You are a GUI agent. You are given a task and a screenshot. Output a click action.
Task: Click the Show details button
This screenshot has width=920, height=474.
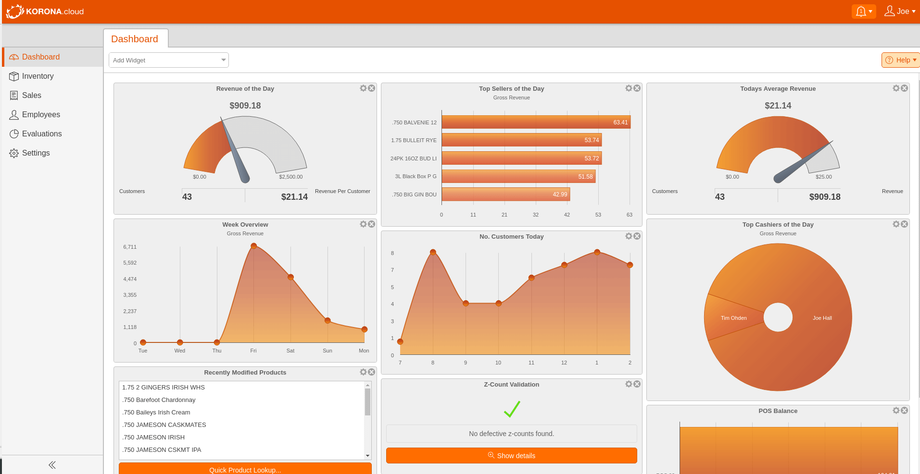point(511,455)
